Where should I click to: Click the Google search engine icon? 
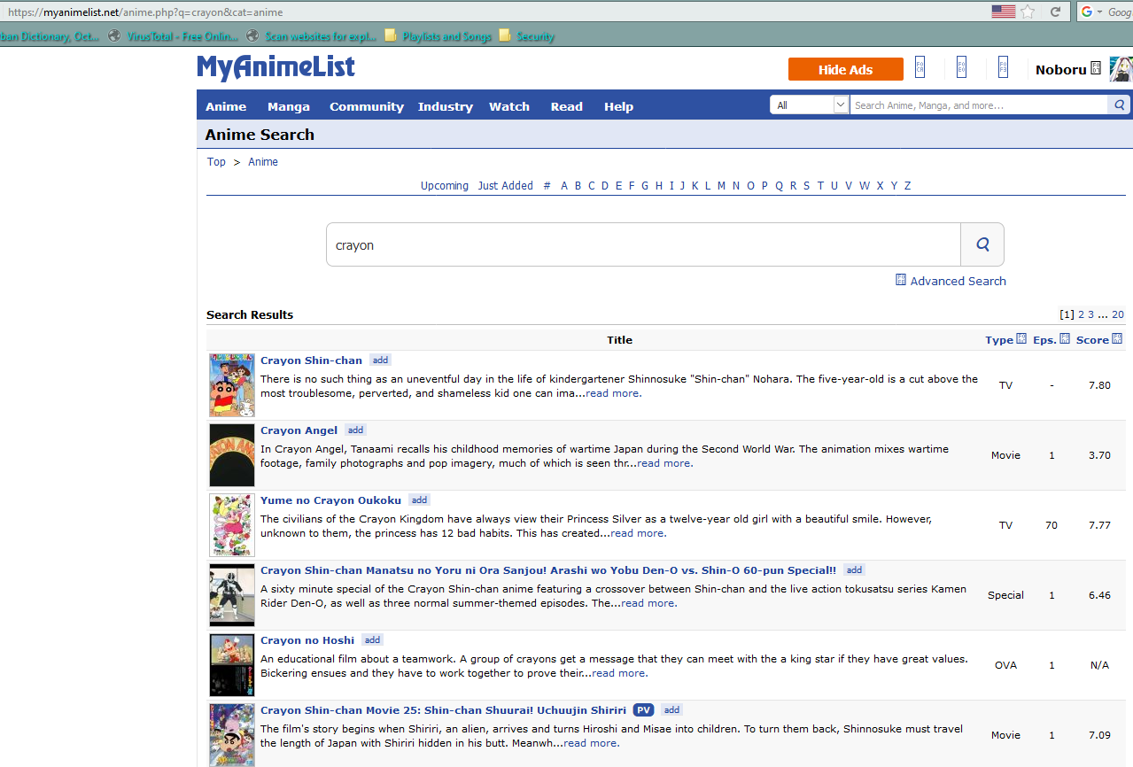1087,12
